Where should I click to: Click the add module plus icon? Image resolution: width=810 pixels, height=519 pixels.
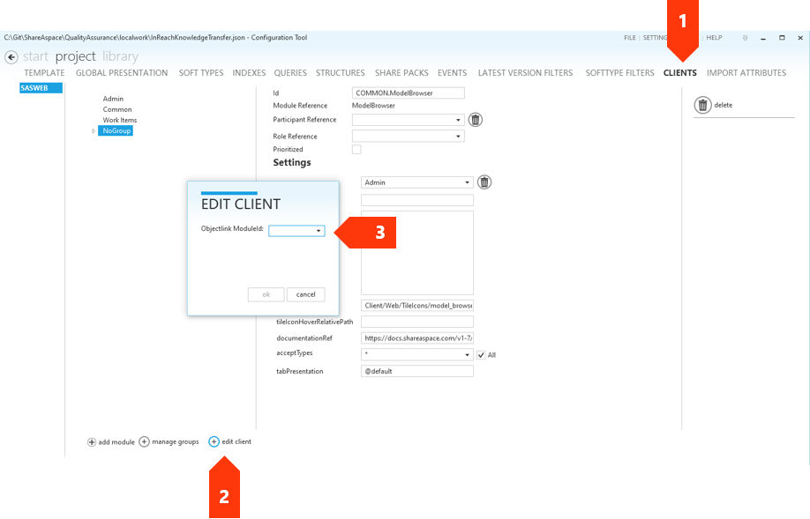click(x=92, y=442)
